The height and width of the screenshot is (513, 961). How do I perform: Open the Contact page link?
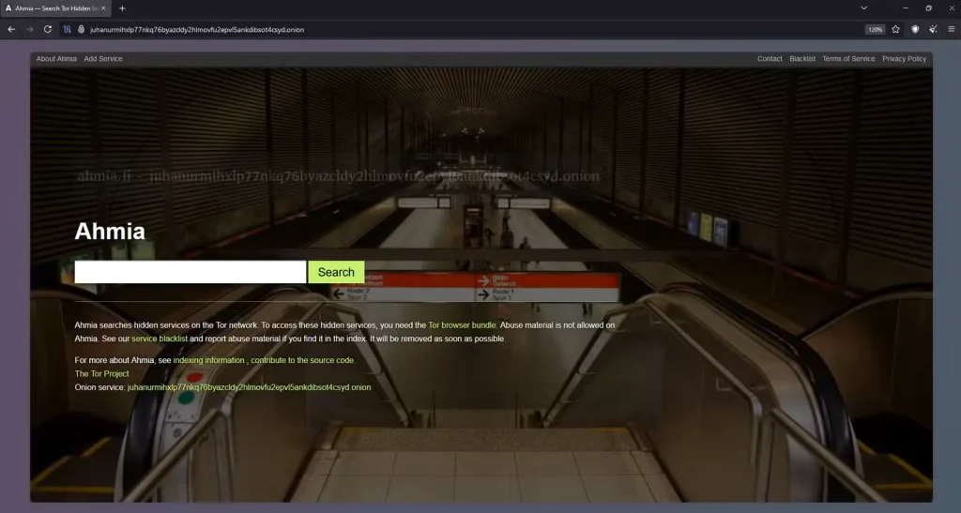(x=770, y=59)
